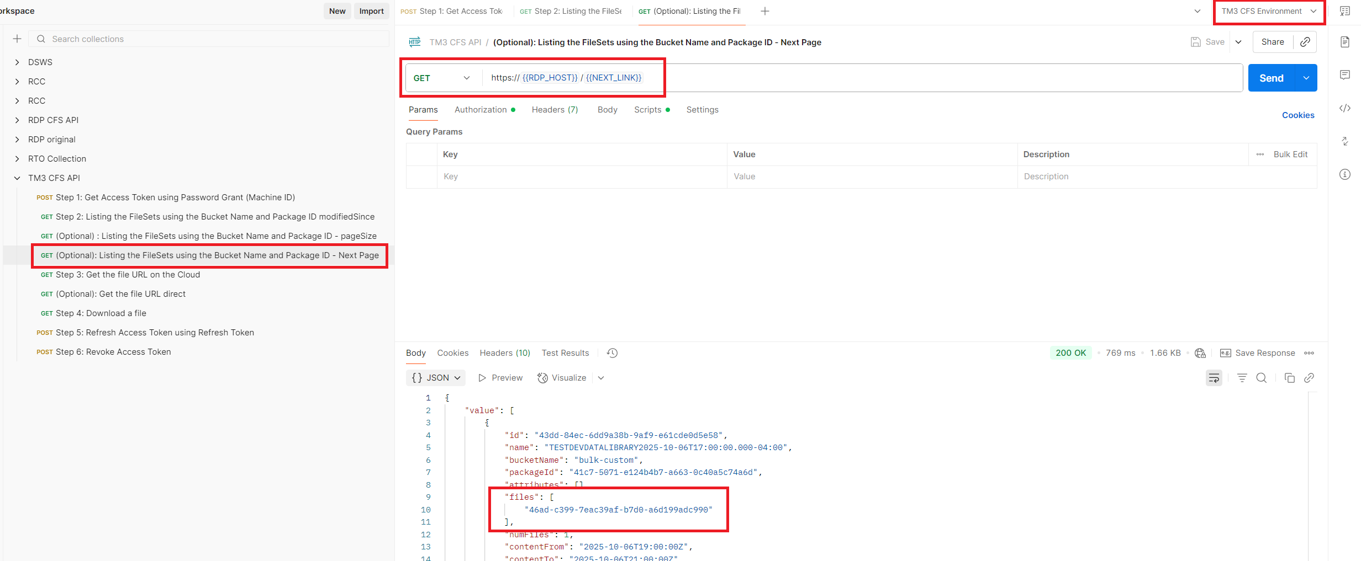This screenshot has width=1361, height=561.
Task: Focus the Search collections field
Action: pyautogui.click(x=210, y=39)
